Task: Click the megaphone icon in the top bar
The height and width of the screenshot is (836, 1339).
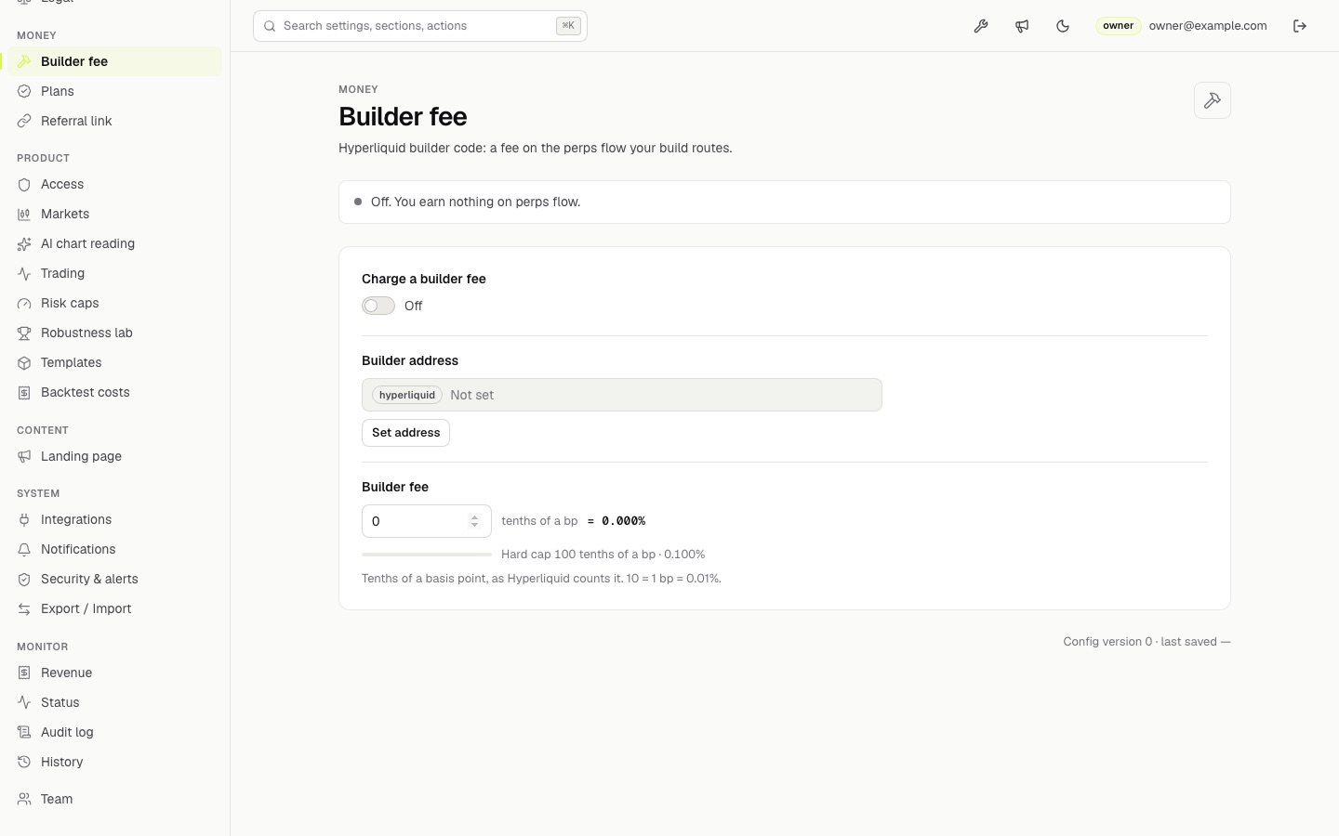Action: tap(1022, 26)
